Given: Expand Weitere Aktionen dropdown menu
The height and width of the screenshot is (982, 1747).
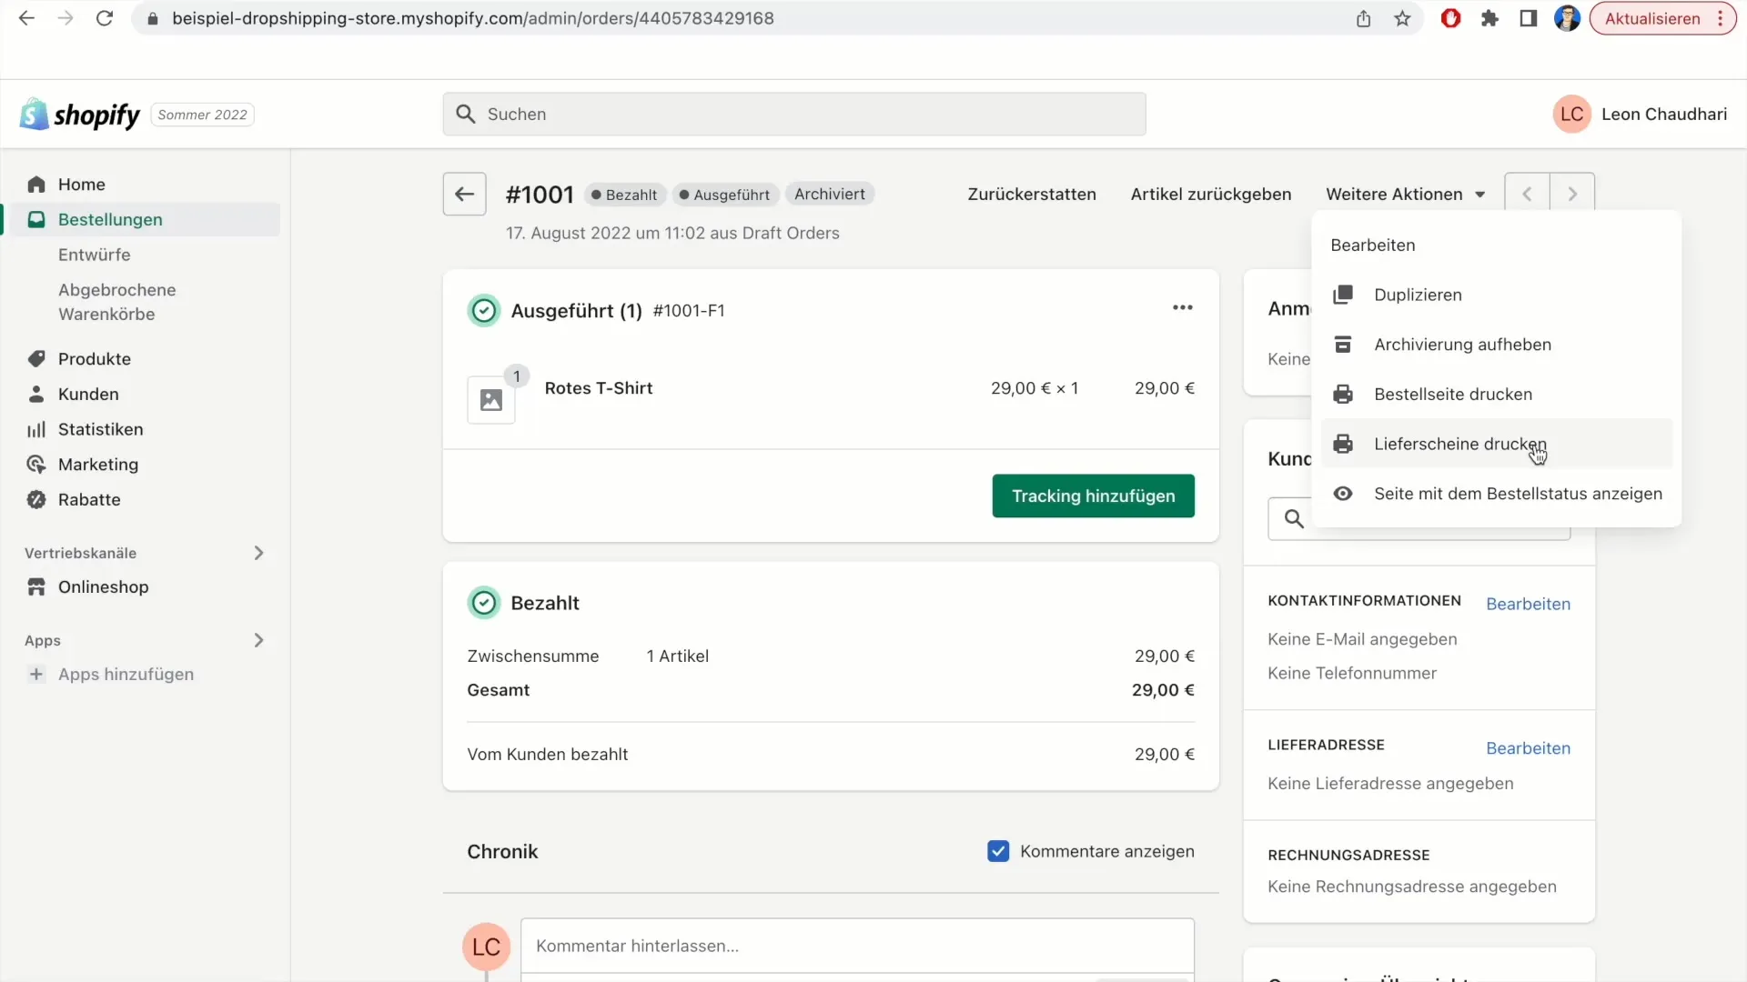Looking at the screenshot, I should (x=1406, y=193).
